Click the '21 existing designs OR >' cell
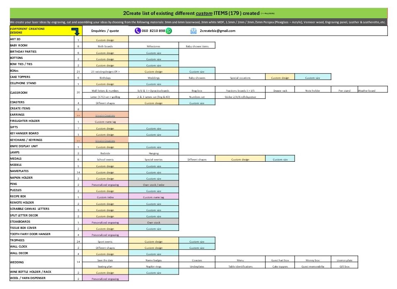This screenshot has width=397, height=289. pyautogui.click(x=105, y=71)
